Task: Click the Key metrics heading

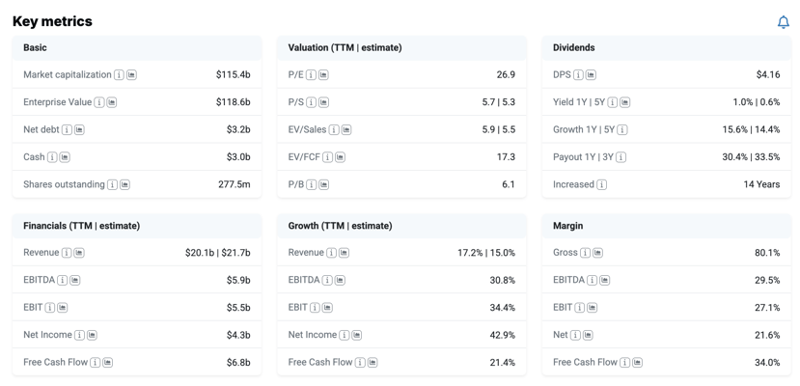Action: (x=52, y=21)
